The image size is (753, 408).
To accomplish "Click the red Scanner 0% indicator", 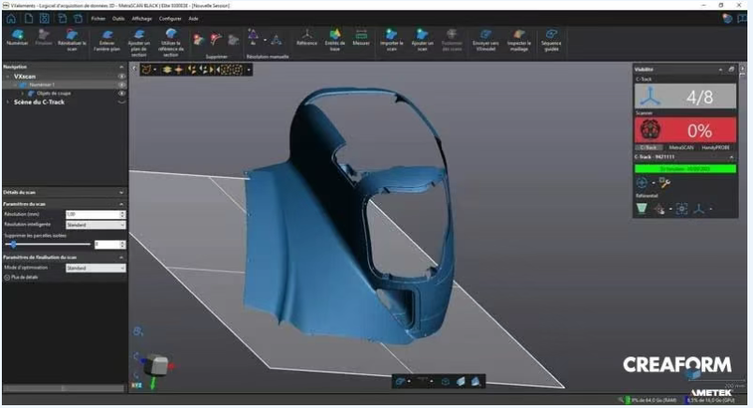I will (x=686, y=130).
